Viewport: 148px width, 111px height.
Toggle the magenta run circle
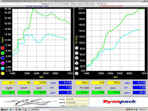[x=3, y=63]
